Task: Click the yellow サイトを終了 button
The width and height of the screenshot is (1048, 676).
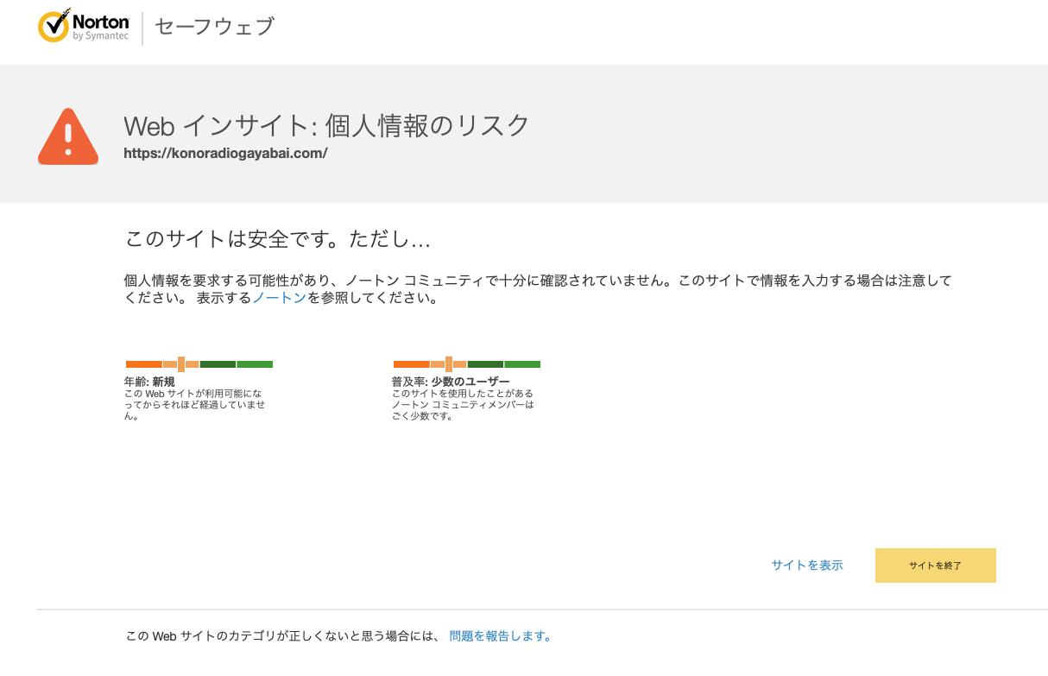Action: point(936,565)
